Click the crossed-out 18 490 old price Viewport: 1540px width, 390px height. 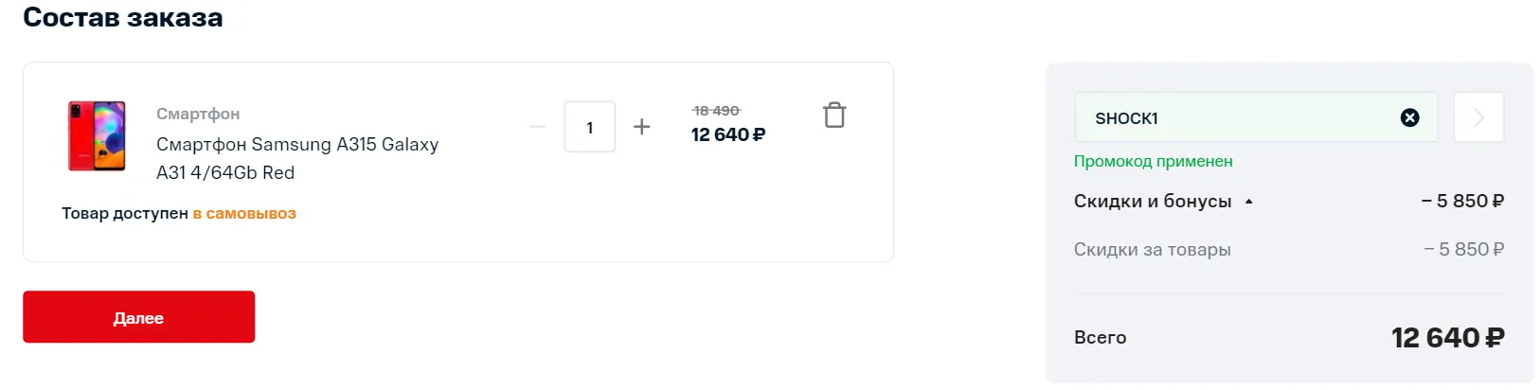pos(716,111)
